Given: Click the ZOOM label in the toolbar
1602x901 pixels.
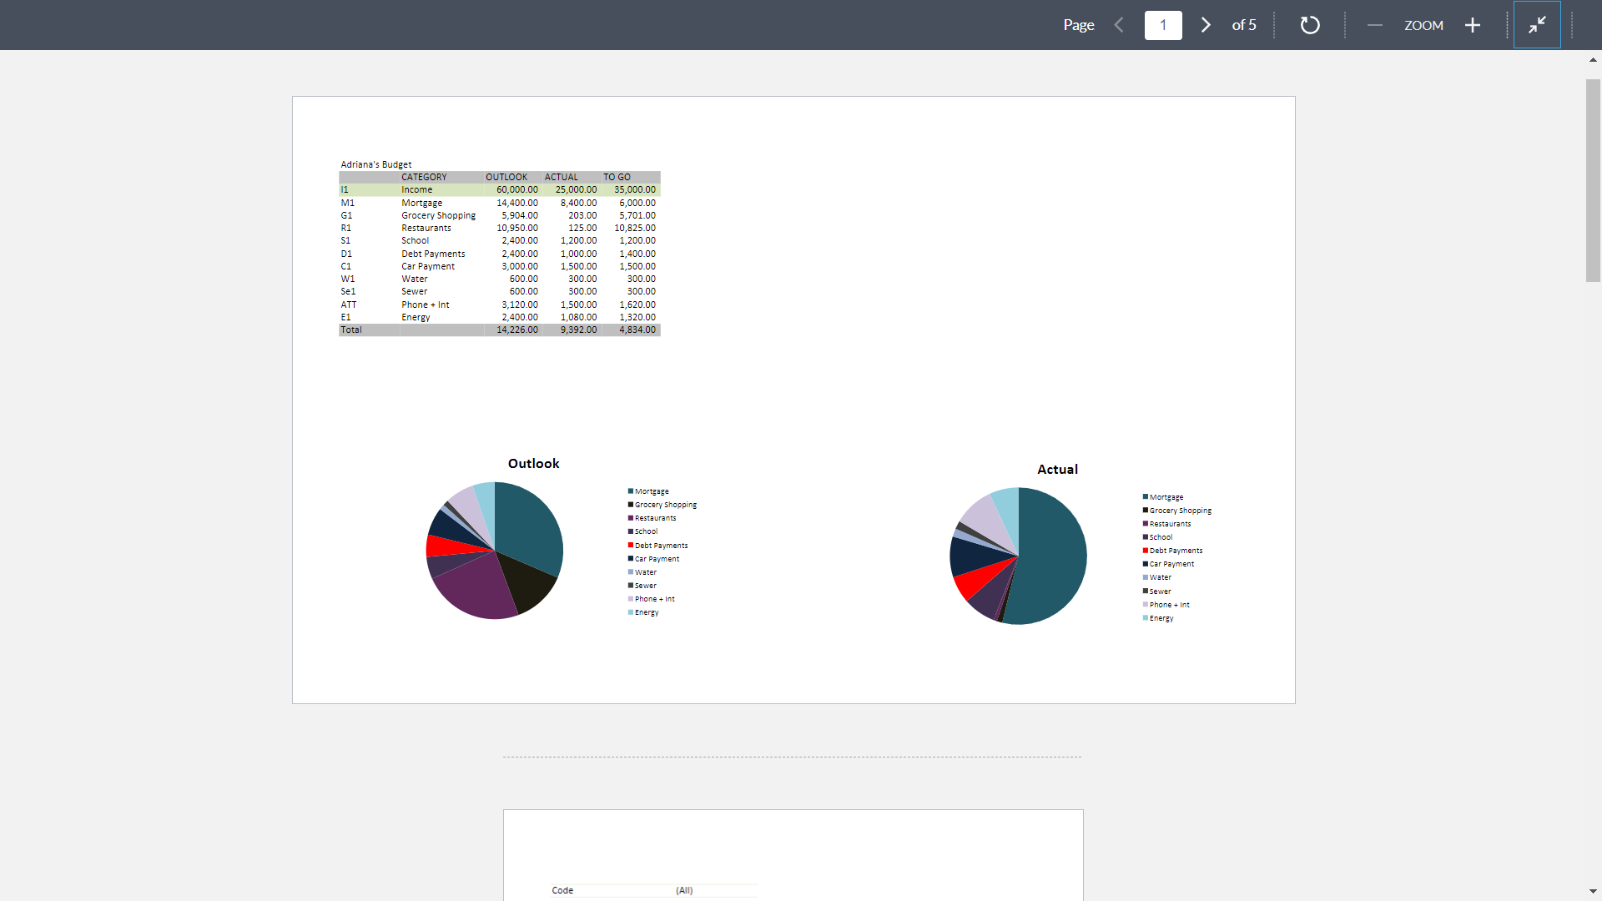Looking at the screenshot, I should point(1423,25).
